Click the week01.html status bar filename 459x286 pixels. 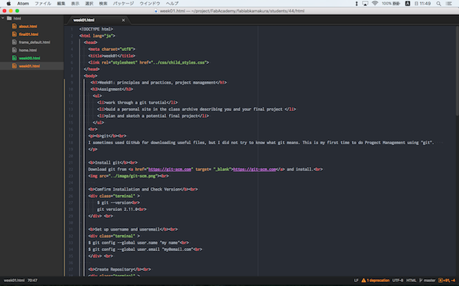[x=14, y=281]
